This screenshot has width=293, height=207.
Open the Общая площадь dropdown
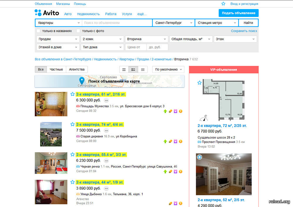point(191,39)
